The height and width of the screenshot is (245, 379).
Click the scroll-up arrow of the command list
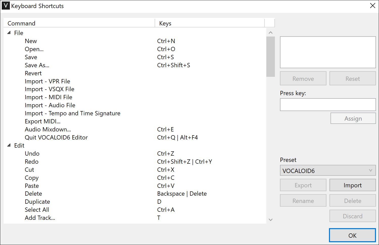point(270,32)
